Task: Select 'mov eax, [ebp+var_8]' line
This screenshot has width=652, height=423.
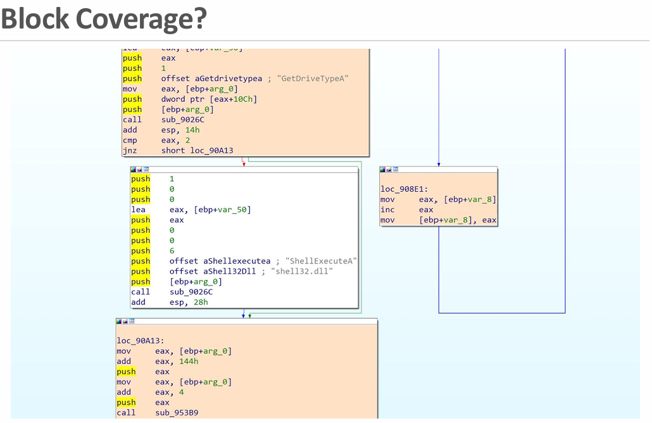Action: click(x=438, y=199)
